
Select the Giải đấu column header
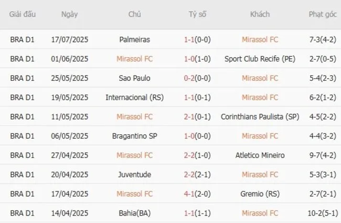[x=22, y=15]
